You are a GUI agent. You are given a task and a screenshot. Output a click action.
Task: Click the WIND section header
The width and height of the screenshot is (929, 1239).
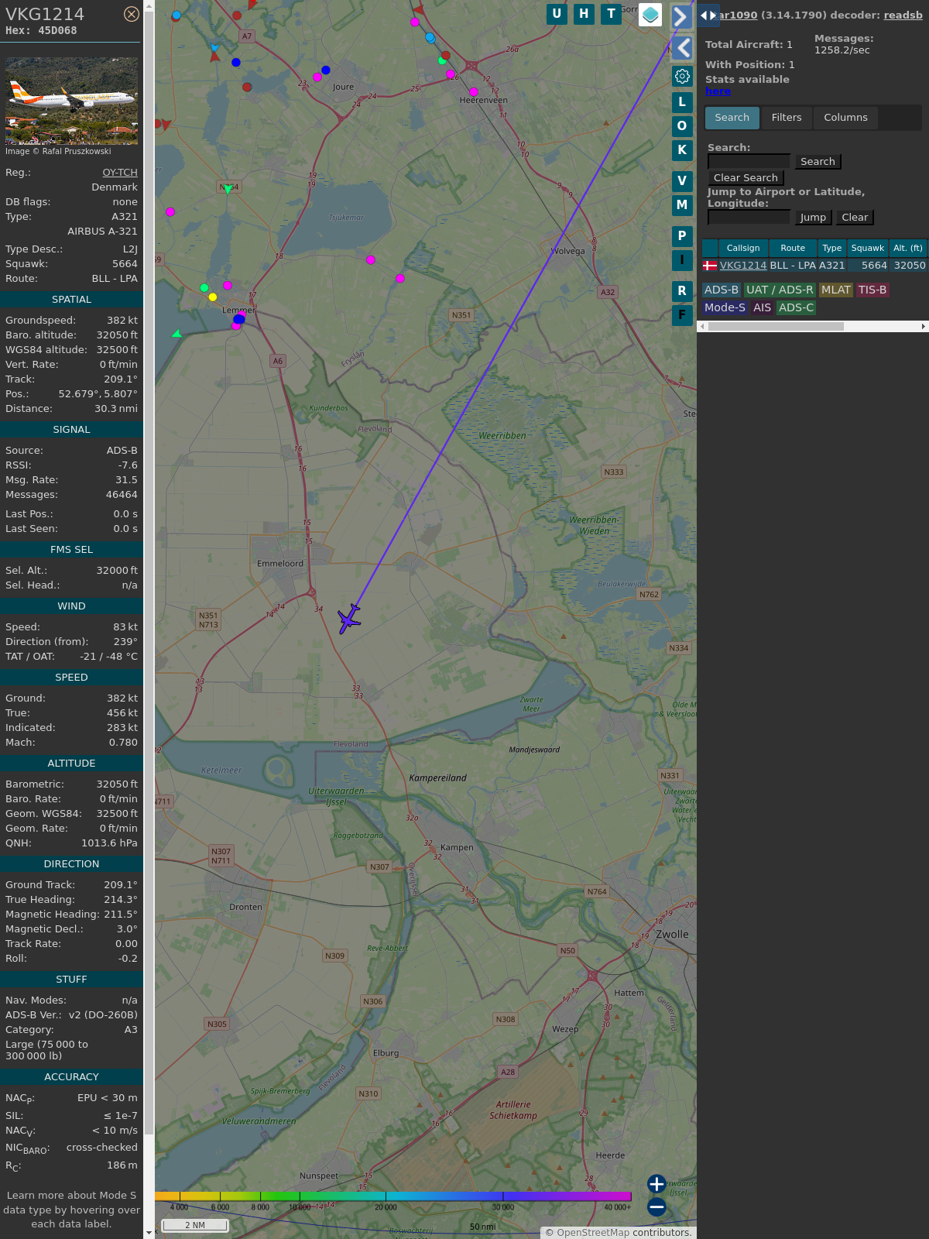(x=71, y=606)
